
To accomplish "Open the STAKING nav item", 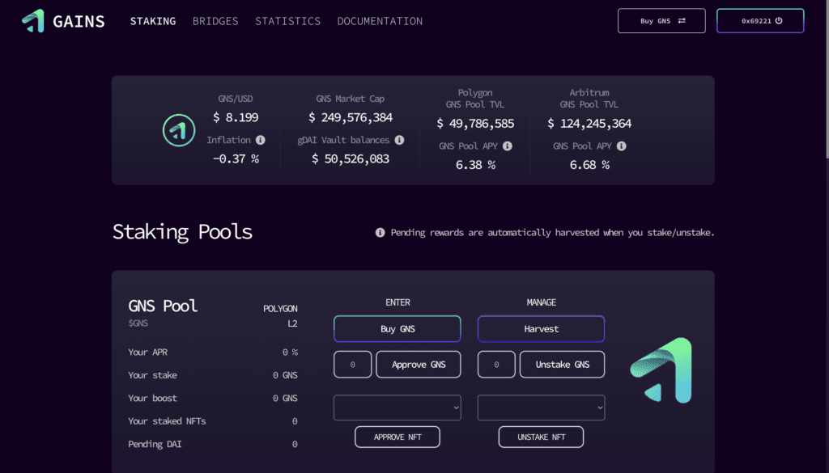I will tap(153, 21).
